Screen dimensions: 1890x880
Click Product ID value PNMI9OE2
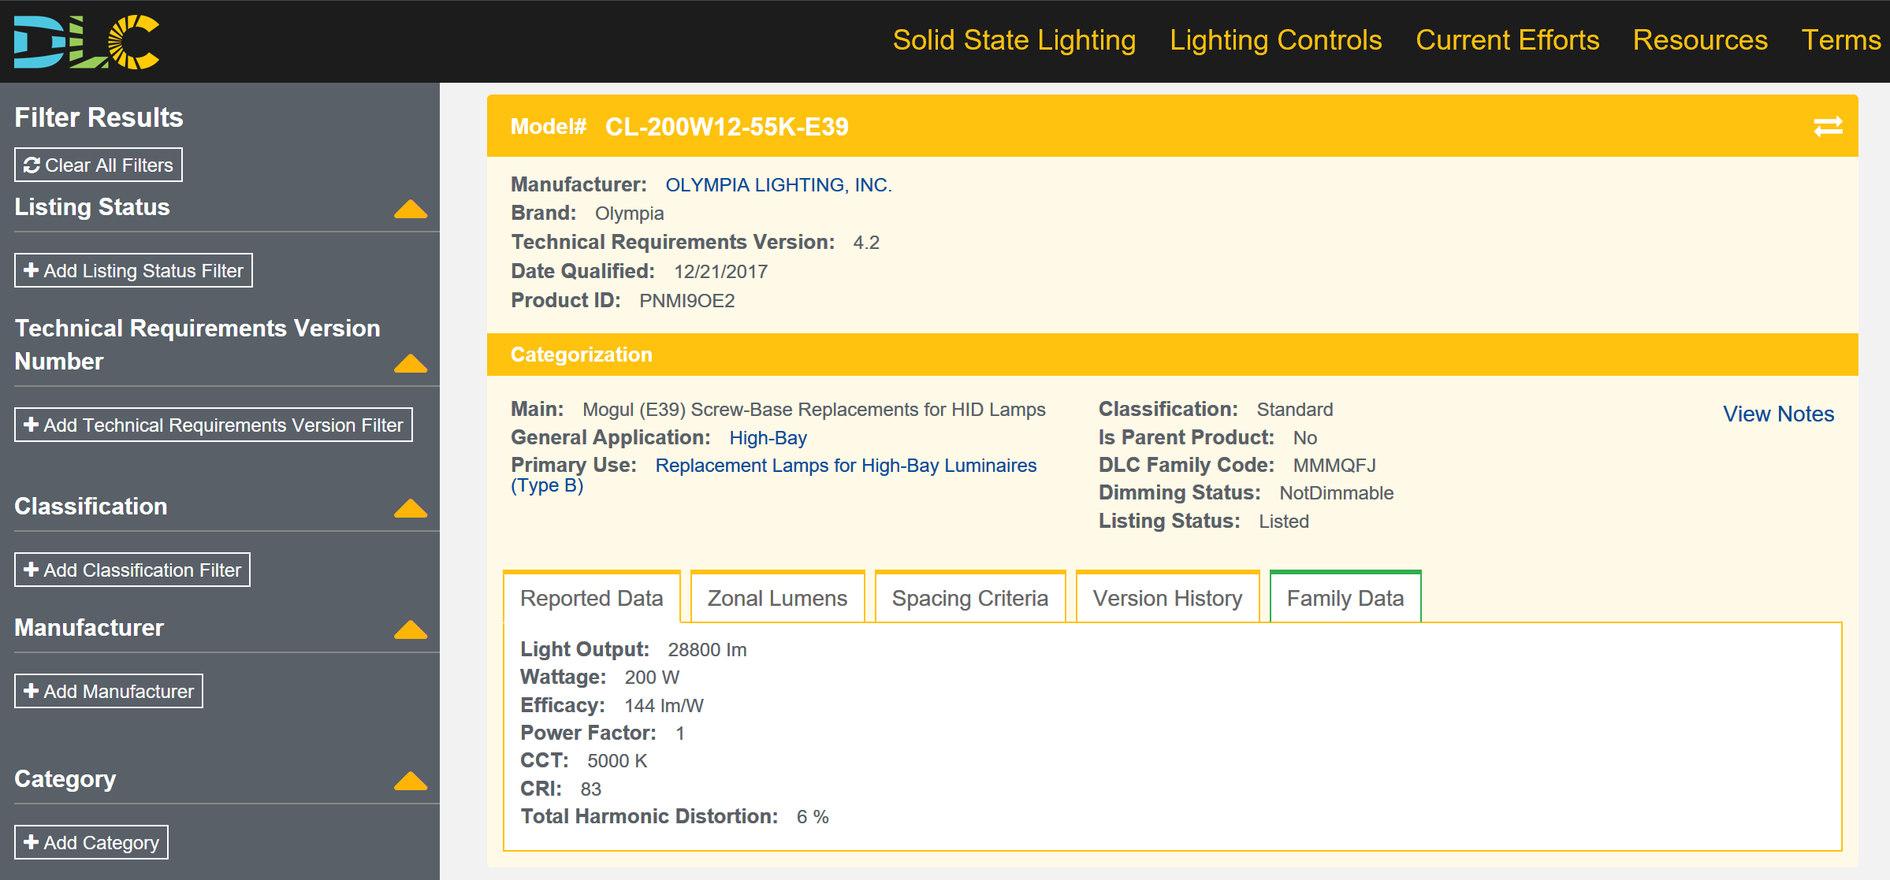pos(686,301)
